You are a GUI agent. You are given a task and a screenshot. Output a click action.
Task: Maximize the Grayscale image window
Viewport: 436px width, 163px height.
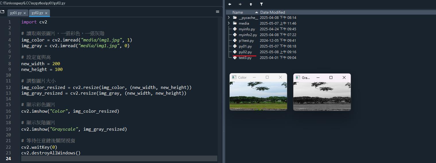331,77
